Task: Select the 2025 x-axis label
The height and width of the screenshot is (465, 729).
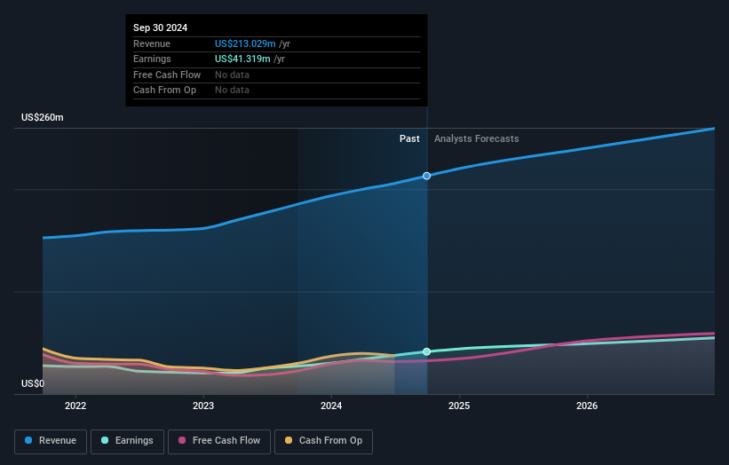Action: click(459, 406)
